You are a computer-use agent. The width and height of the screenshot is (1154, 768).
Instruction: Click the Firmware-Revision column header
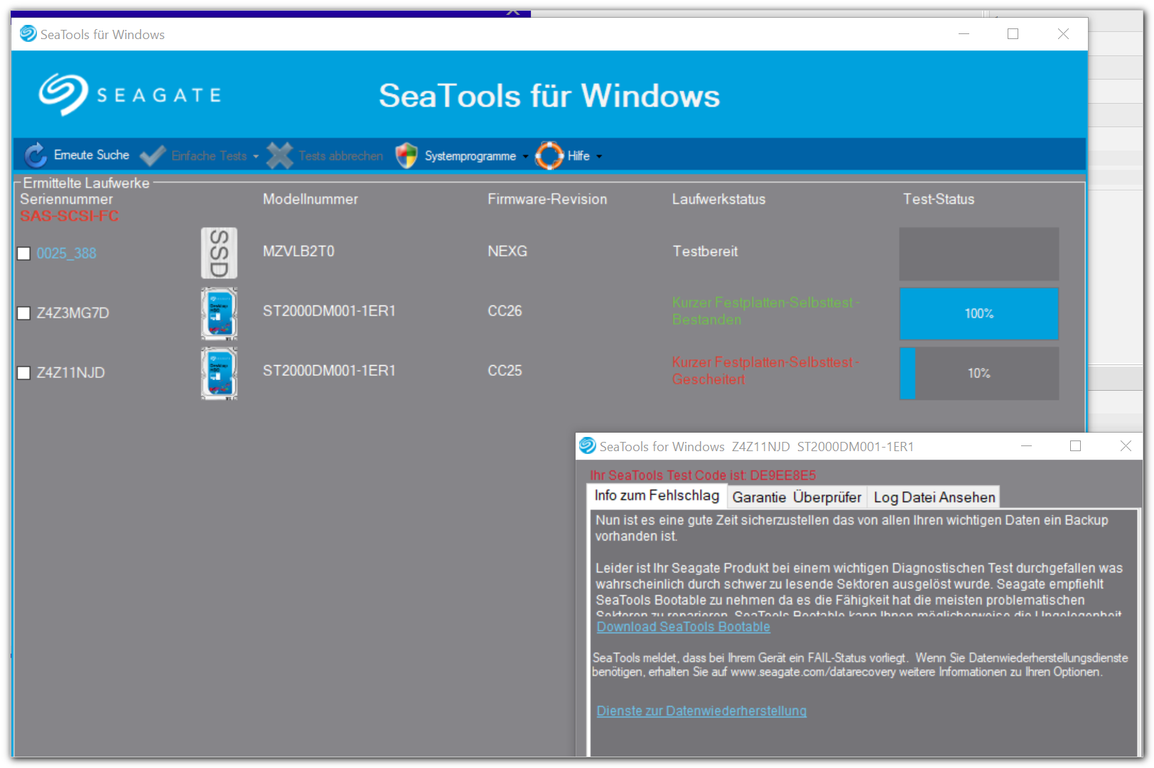[547, 200]
